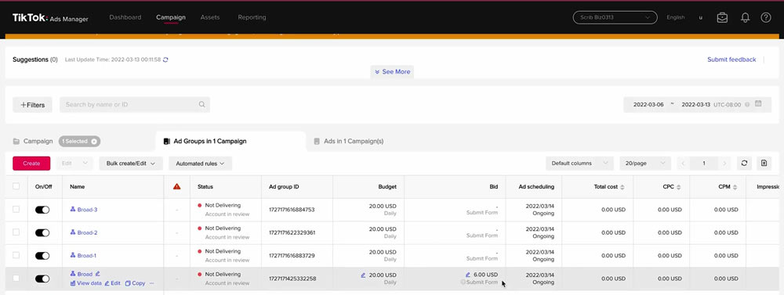Switch to Ads in 1 Campaign(s) tab
The width and height of the screenshot is (784, 295).
pyautogui.click(x=349, y=142)
